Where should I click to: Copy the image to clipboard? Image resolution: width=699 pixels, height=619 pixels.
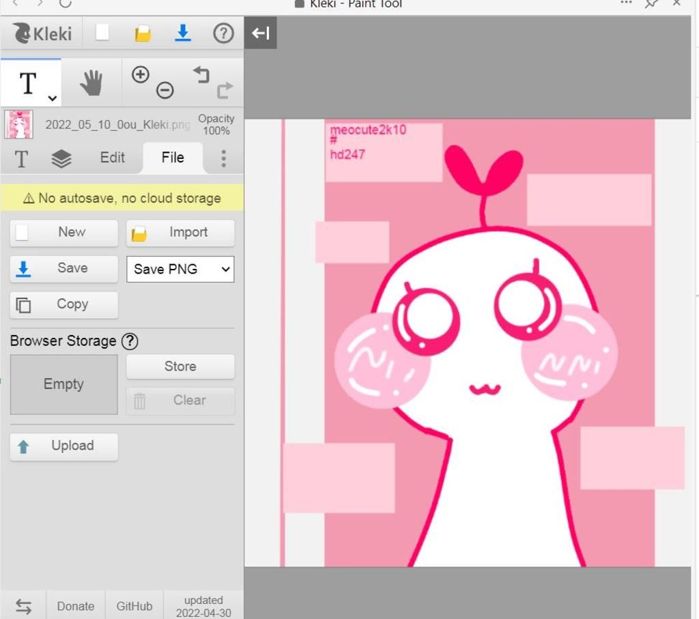tap(64, 305)
